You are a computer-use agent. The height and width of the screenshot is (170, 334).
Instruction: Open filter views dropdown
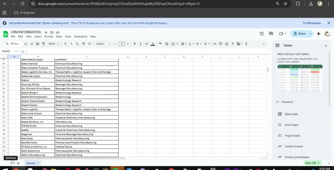[239, 44]
